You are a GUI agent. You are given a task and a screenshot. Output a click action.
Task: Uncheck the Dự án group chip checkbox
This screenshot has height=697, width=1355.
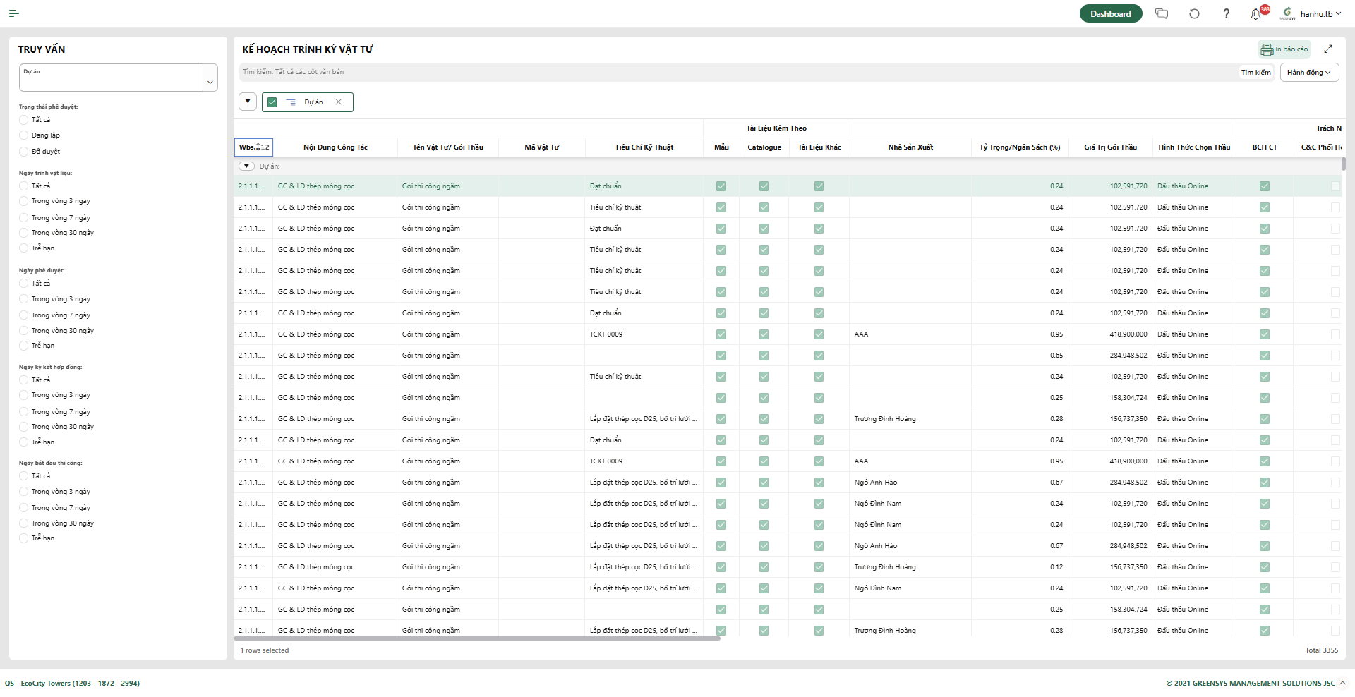point(272,102)
